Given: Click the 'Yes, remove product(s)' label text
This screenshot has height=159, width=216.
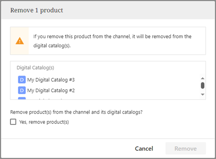Looking at the screenshot, I should click(44, 122).
